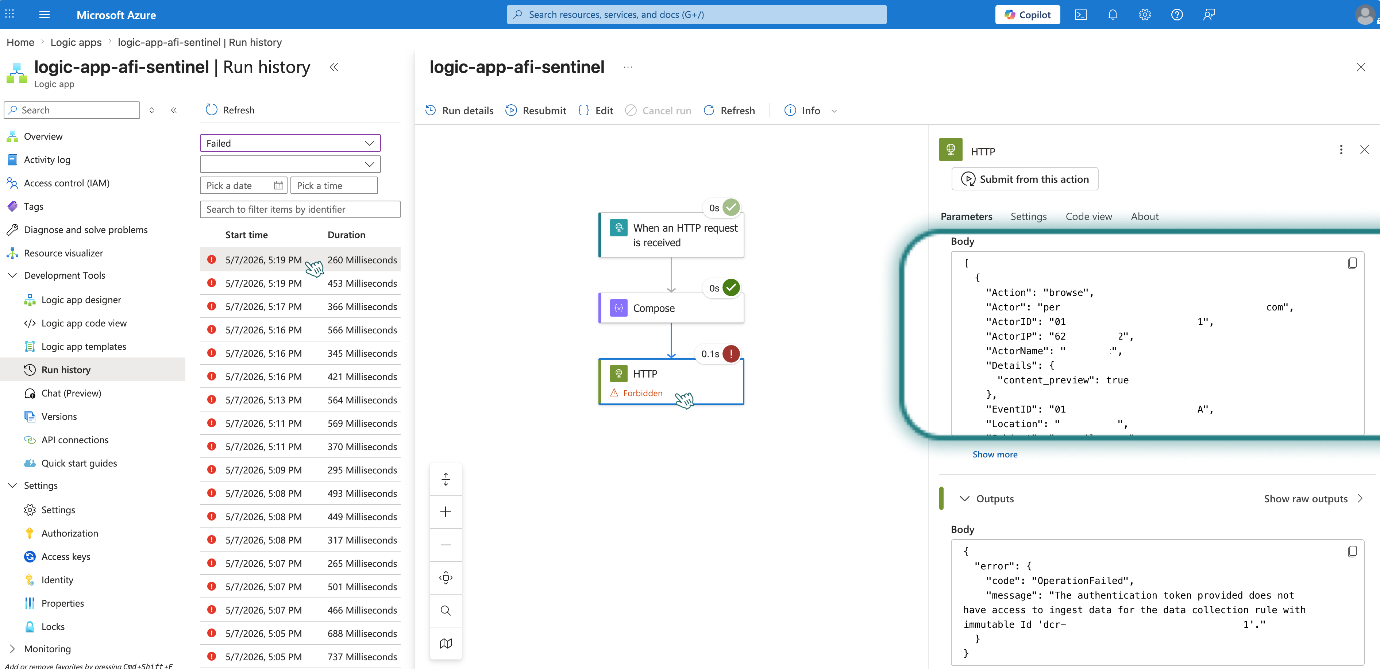Click Submit from this action
This screenshot has width=1380, height=669.
tap(1025, 179)
